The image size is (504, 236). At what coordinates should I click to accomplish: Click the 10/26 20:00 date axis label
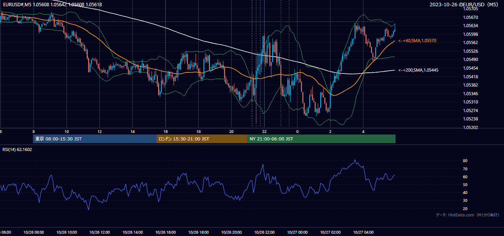pos(231,232)
